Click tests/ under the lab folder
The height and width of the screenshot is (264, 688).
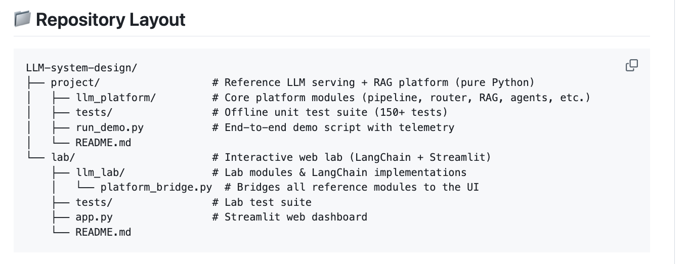pos(94,202)
